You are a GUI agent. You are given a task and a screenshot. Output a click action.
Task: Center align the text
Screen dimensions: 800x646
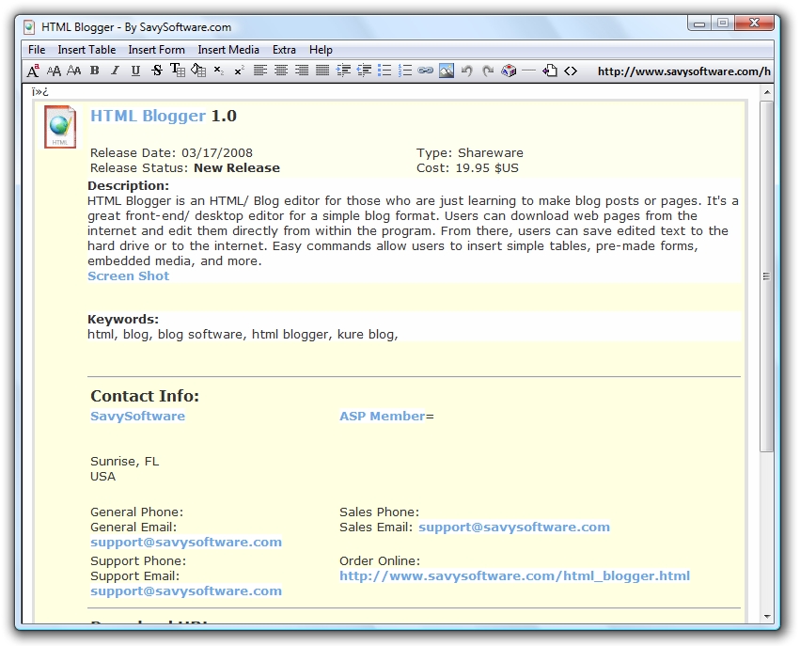[281, 71]
